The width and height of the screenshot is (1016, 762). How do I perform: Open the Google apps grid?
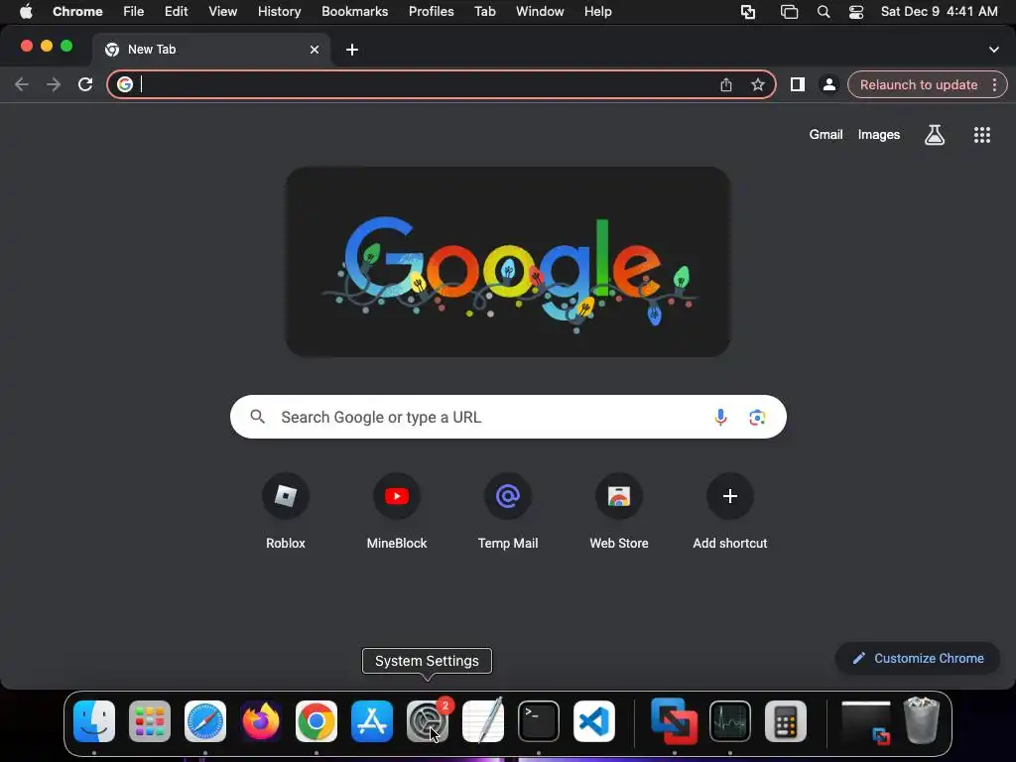(x=982, y=135)
